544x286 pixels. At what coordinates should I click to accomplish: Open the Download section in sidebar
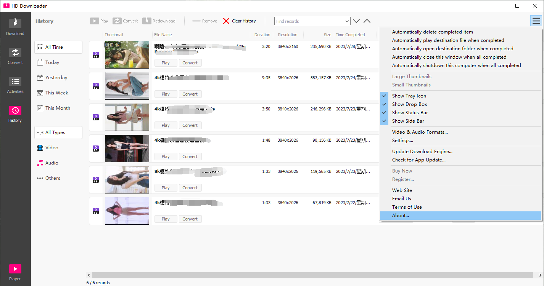point(15,26)
